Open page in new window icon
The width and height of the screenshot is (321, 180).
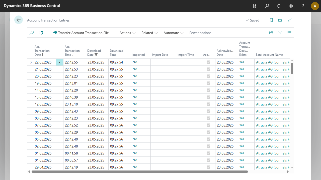(x=280, y=20)
